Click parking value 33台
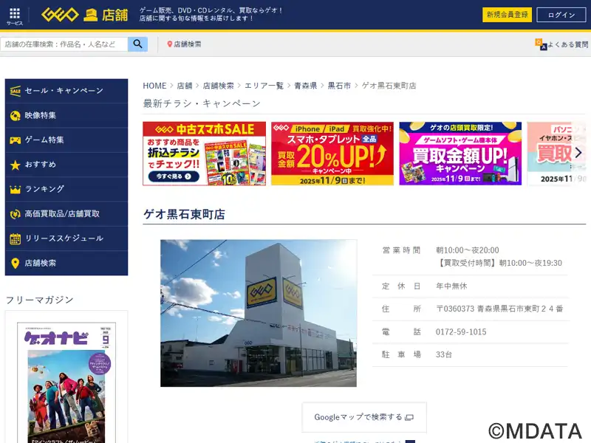The width and height of the screenshot is (591, 443). (x=444, y=354)
